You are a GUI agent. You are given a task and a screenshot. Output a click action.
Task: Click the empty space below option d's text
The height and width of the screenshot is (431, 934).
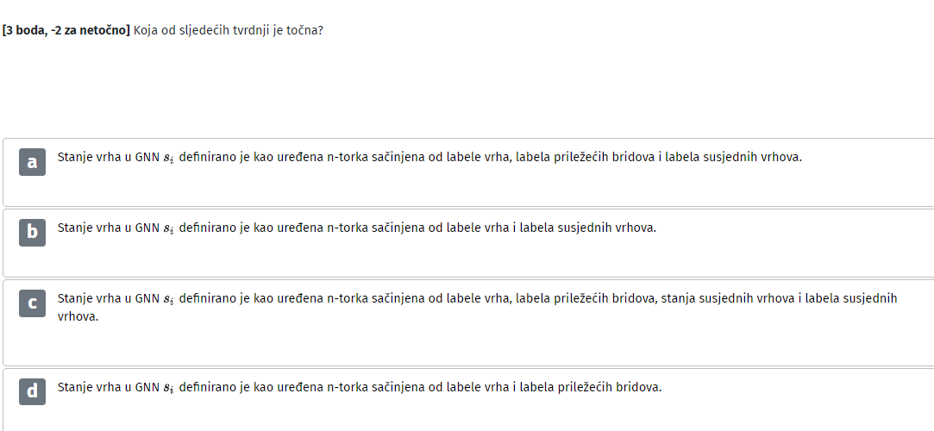(x=467, y=415)
